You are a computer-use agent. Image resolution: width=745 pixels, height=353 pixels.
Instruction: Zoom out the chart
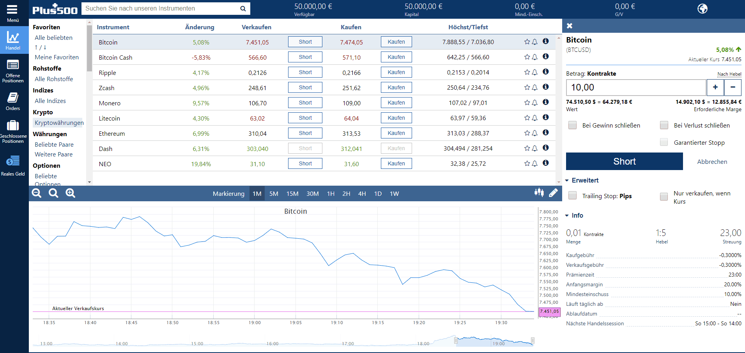tap(37, 193)
